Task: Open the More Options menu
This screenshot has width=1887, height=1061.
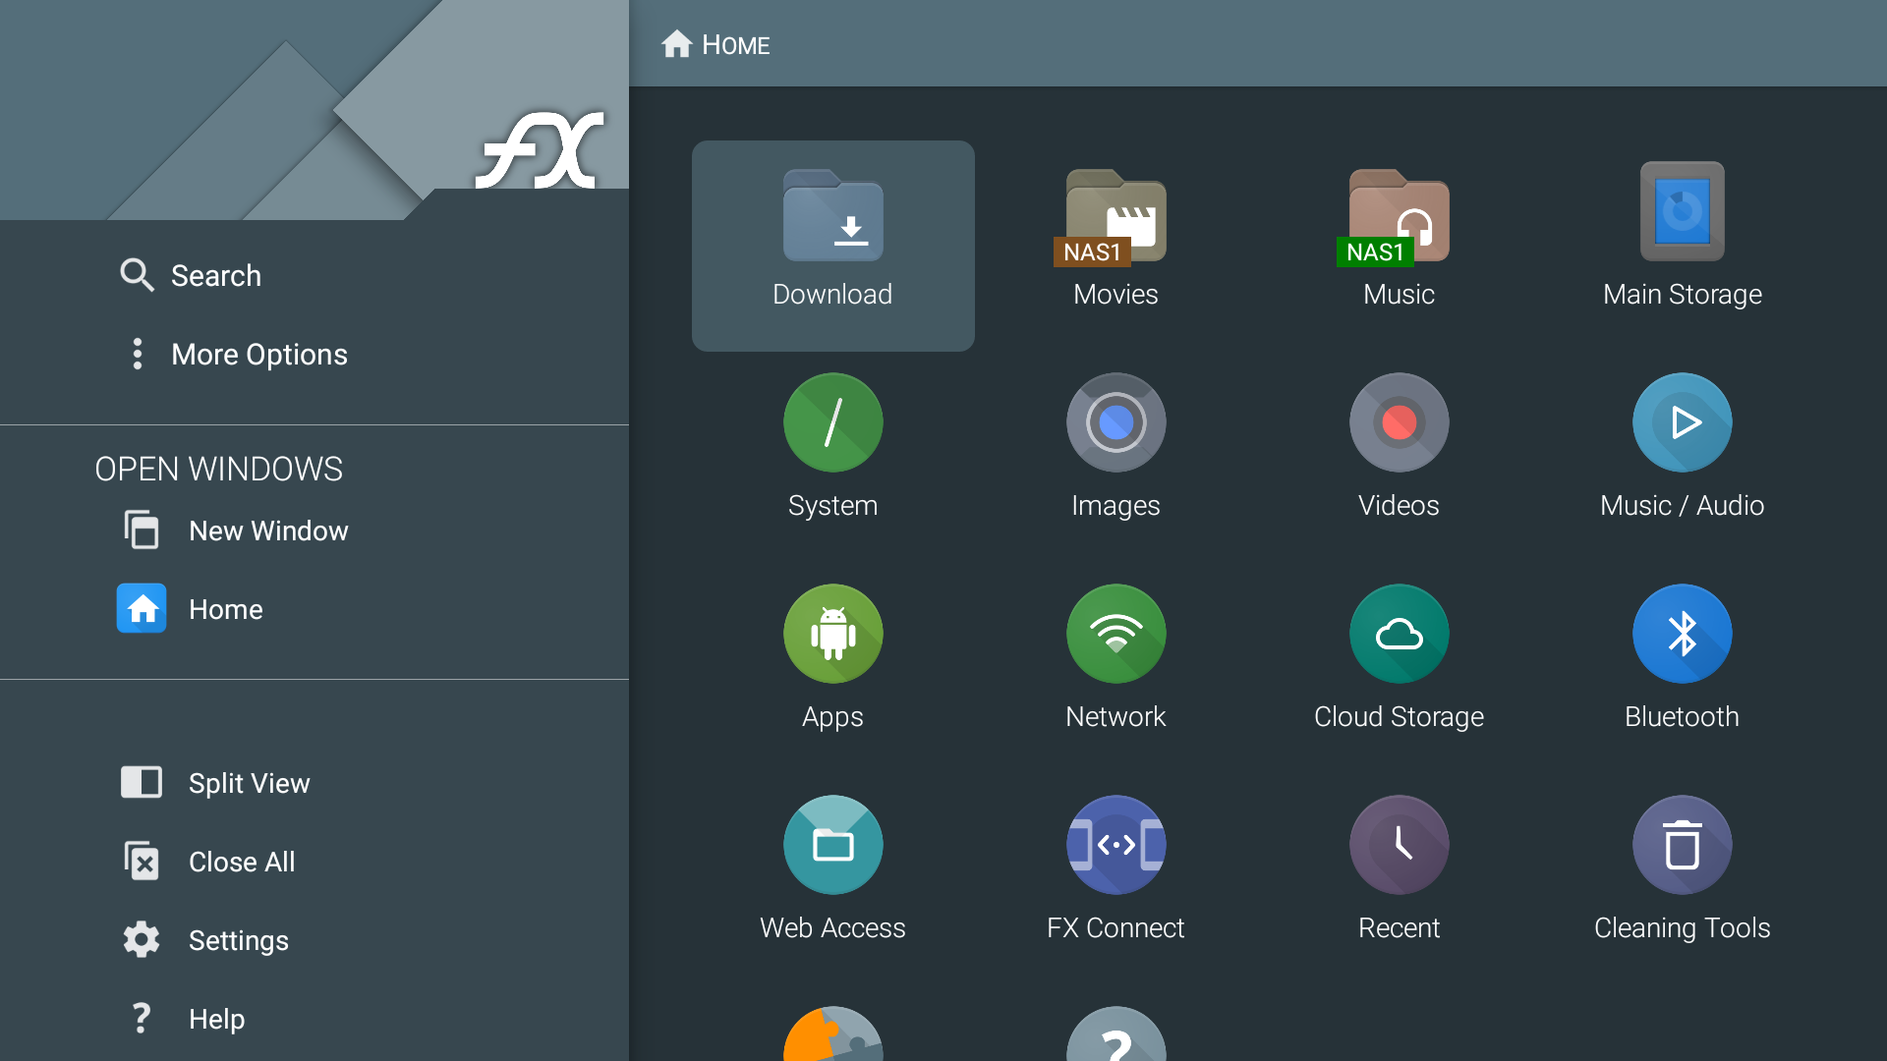Action: click(x=258, y=355)
